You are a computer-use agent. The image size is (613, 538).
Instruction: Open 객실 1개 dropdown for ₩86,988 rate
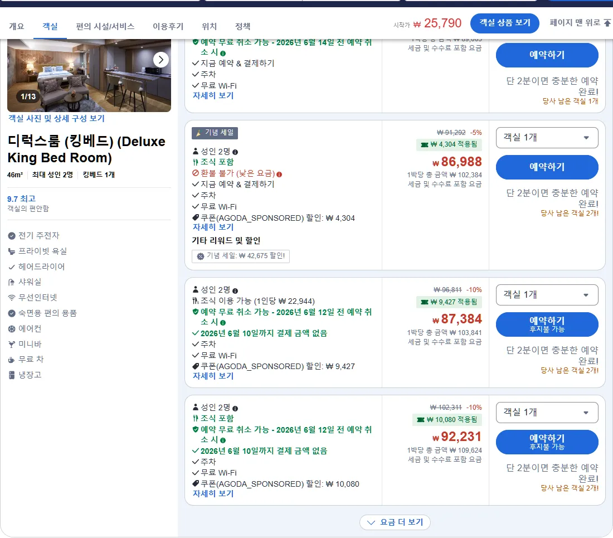point(547,138)
